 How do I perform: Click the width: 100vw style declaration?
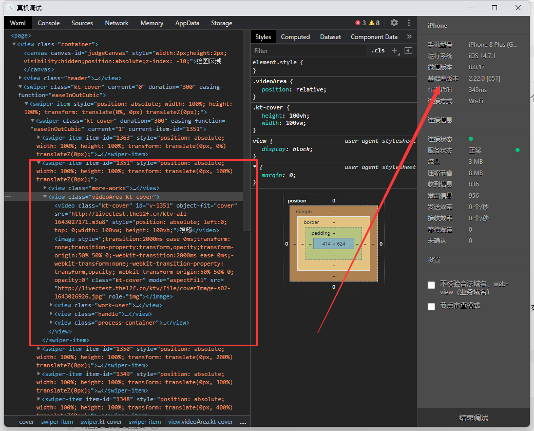(x=283, y=123)
